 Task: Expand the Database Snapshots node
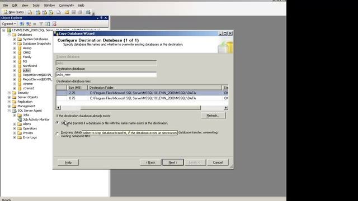click(x=15, y=44)
